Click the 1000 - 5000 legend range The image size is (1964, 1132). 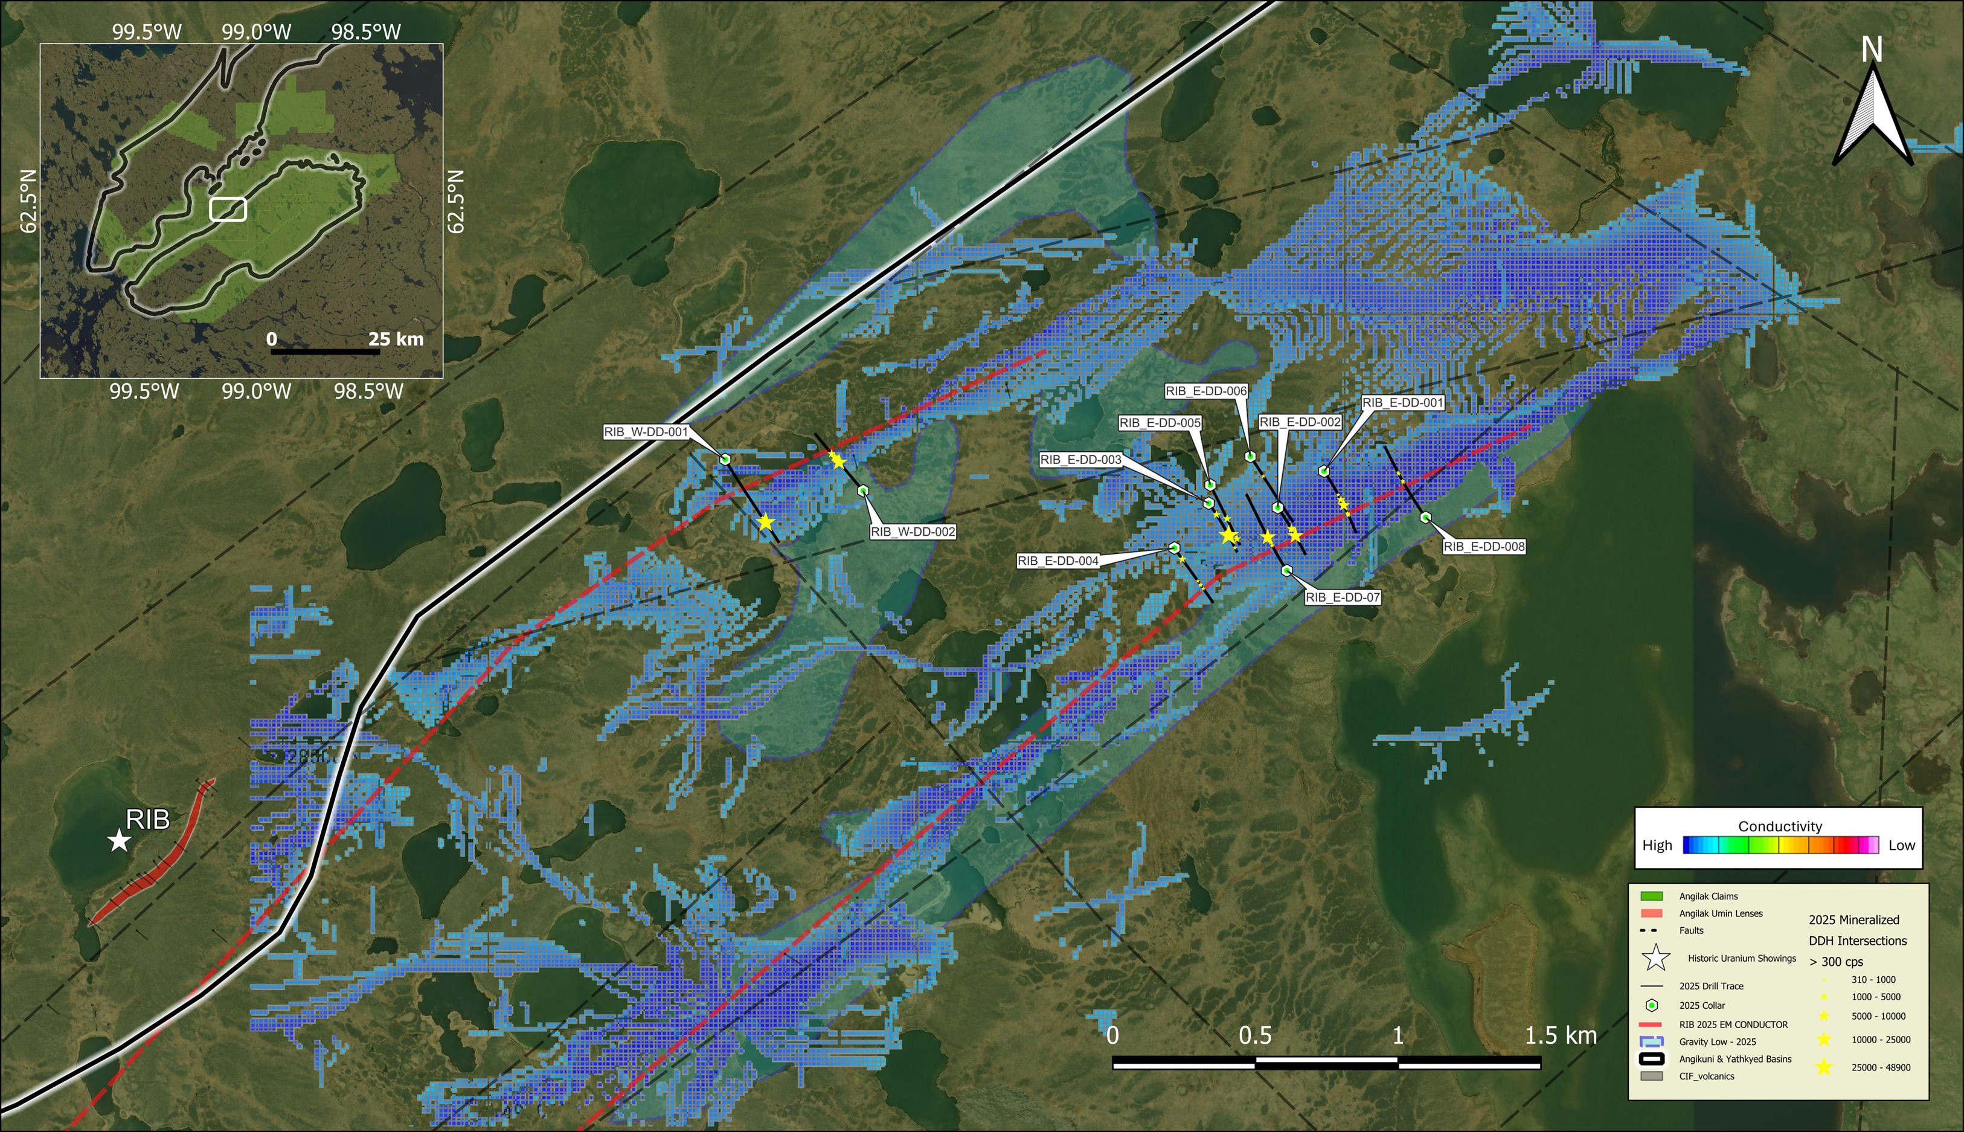(1876, 997)
